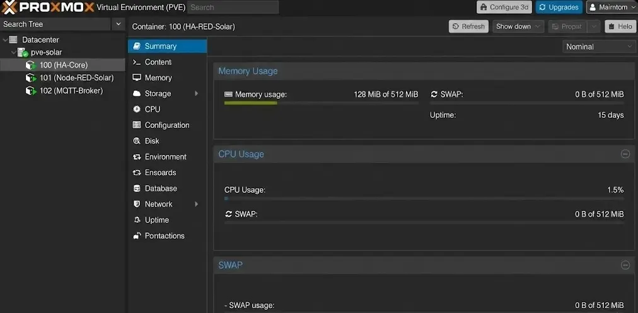
Task: Click the container icon for 102 (MQTT-Broker)
Action: (x=31, y=91)
